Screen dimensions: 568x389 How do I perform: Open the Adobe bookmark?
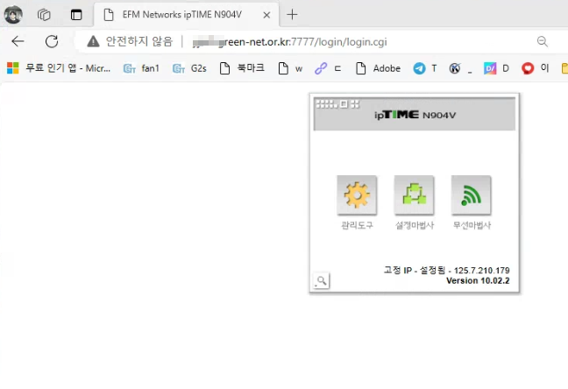pos(378,68)
